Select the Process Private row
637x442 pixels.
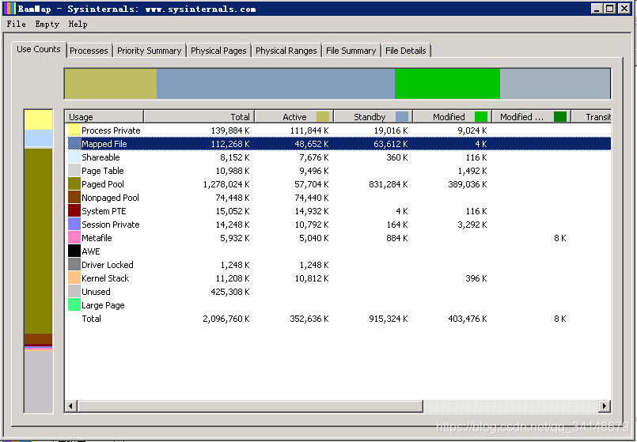point(338,130)
